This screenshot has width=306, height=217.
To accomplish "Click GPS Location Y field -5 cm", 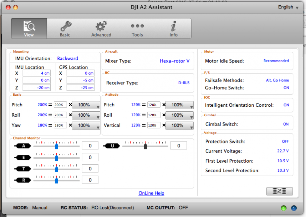I will [81, 80].
